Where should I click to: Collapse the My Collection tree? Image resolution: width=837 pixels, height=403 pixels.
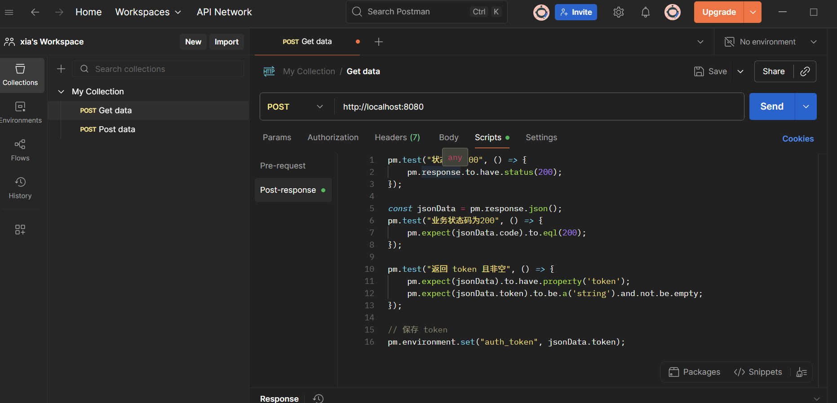coord(61,92)
